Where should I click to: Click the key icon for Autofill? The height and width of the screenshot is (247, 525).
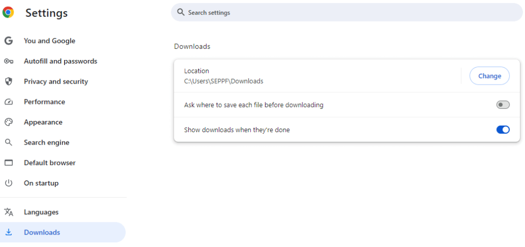click(8, 61)
